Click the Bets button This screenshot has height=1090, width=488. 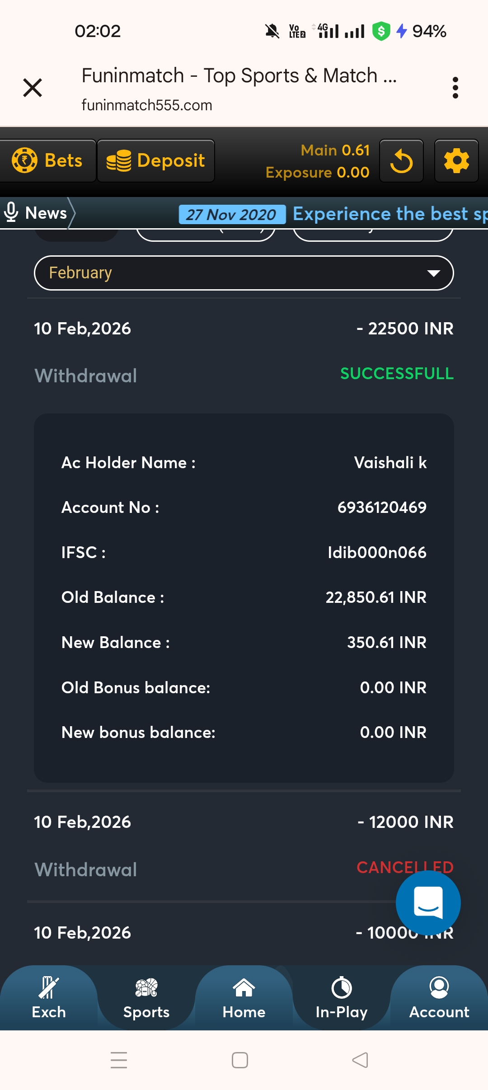[48, 161]
